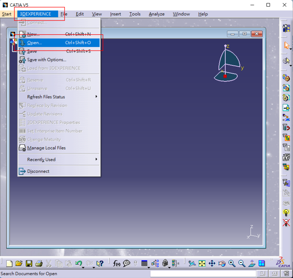Click the Zoom Out magnifier icon
Viewport: 293px width, 278px height.
242,263
